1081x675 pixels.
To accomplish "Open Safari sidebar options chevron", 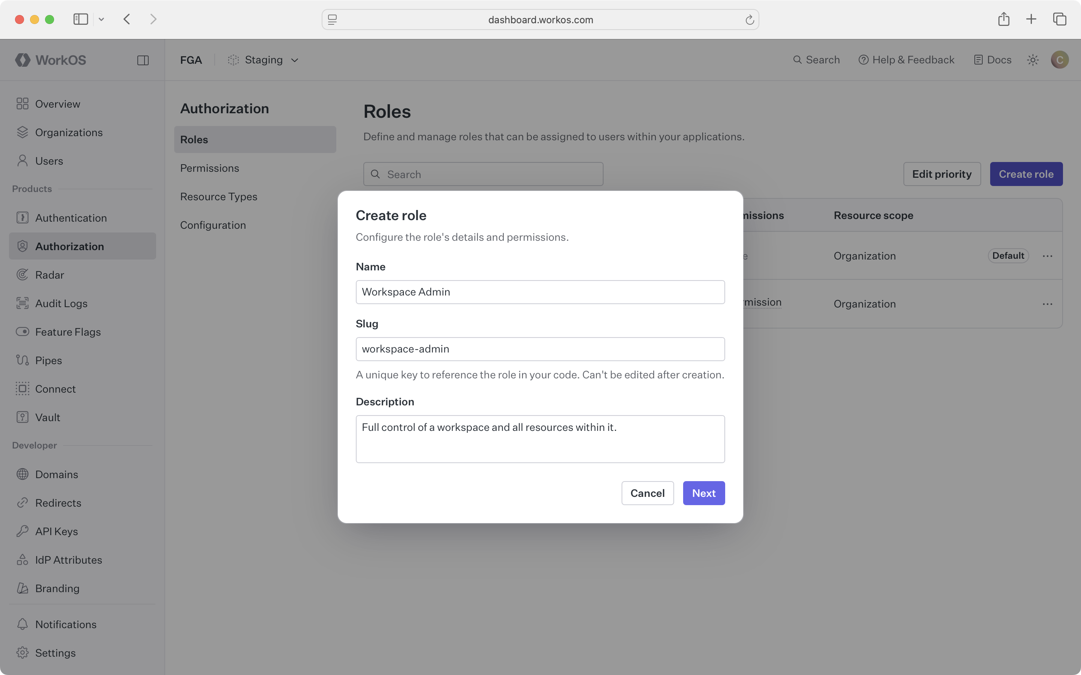I will pyautogui.click(x=101, y=19).
